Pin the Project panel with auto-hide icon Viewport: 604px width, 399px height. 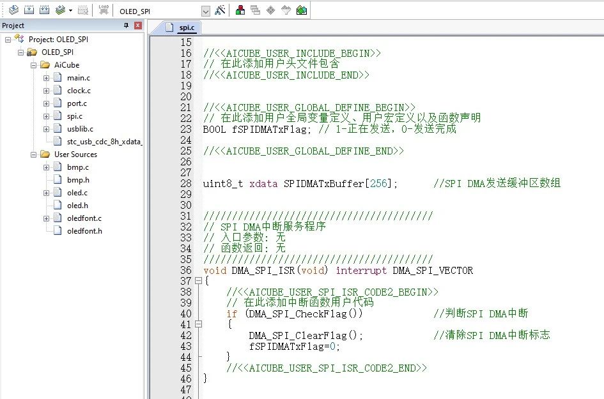126,26
